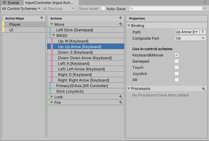Viewport: 209px width, 141px height.
Task: Select Left Stick [Gamepad] binding
Action: click(x=86, y=30)
